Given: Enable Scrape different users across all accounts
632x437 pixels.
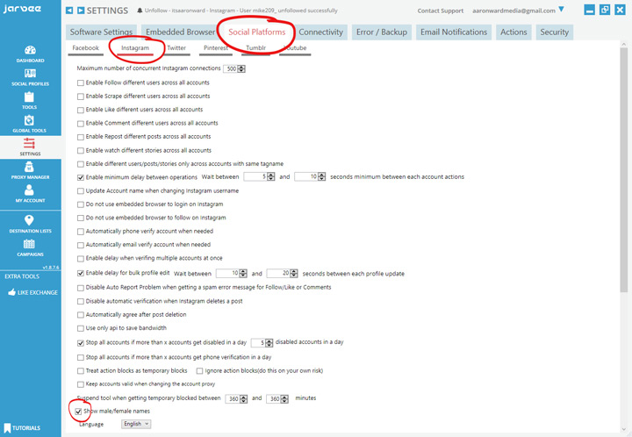Looking at the screenshot, I should (x=81, y=97).
